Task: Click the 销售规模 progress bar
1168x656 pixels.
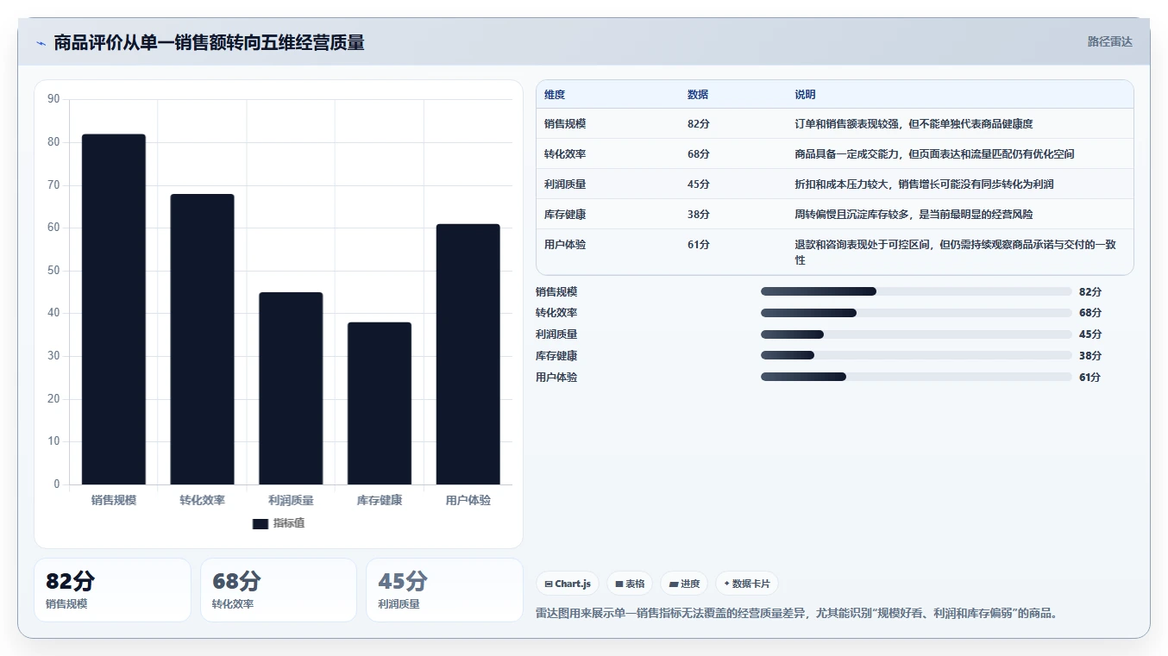Action: click(x=916, y=291)
